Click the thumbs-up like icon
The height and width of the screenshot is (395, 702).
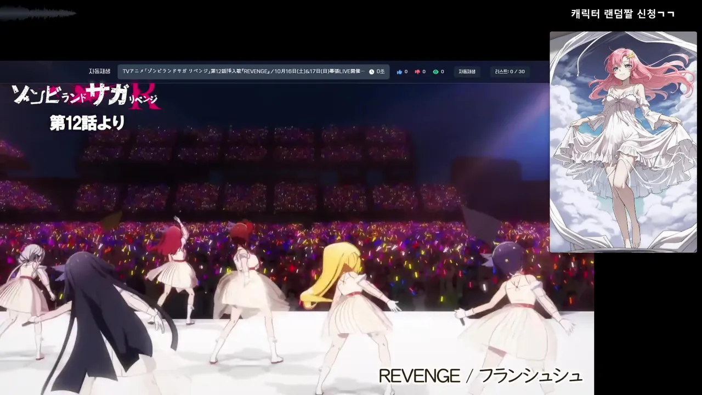(399, 72)
